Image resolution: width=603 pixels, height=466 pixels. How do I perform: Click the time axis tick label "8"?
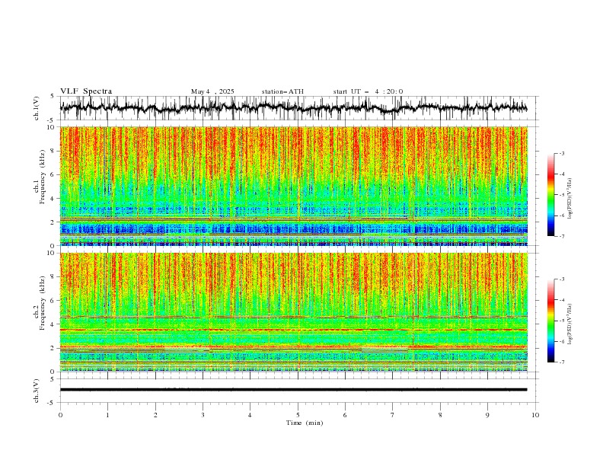coord(440,415)
